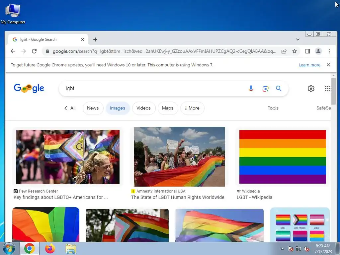Click The State of LGBT Human Rights link
This screenshot has height=255, width=340.
click(x=178, y=197)
